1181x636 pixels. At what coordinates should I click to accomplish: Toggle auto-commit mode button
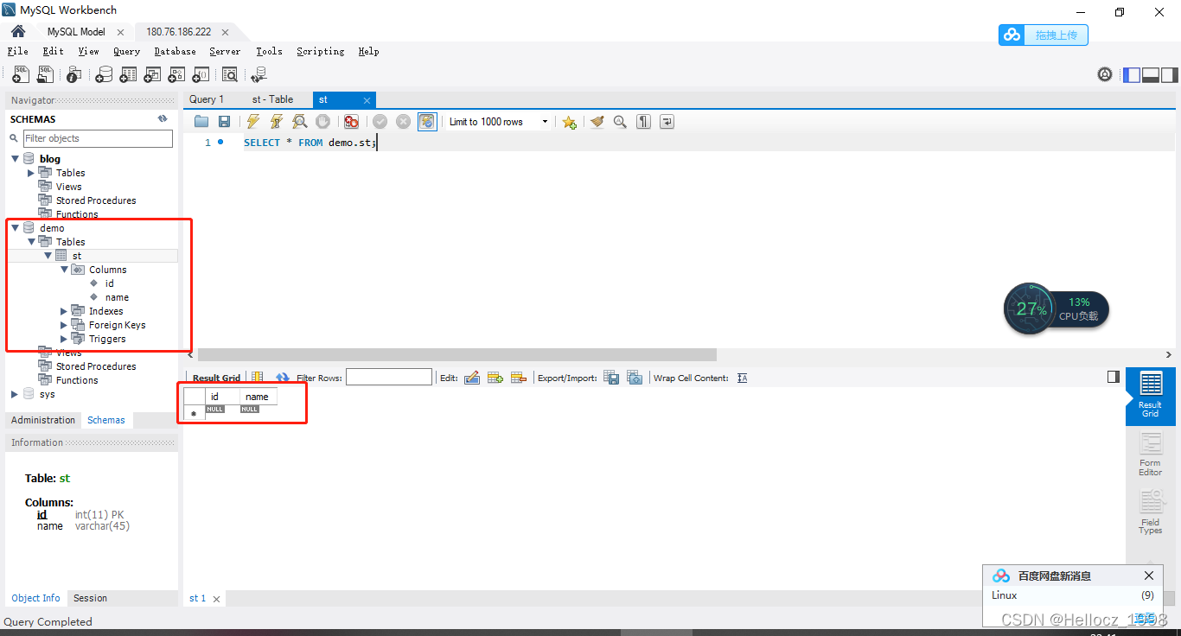click(427, 122)
